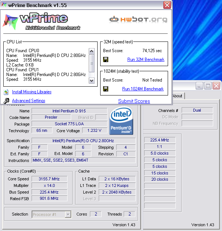Click the L2 Cache: 0 KB line
The height and width of the screenshot is (231, 222).
[20, 65]
